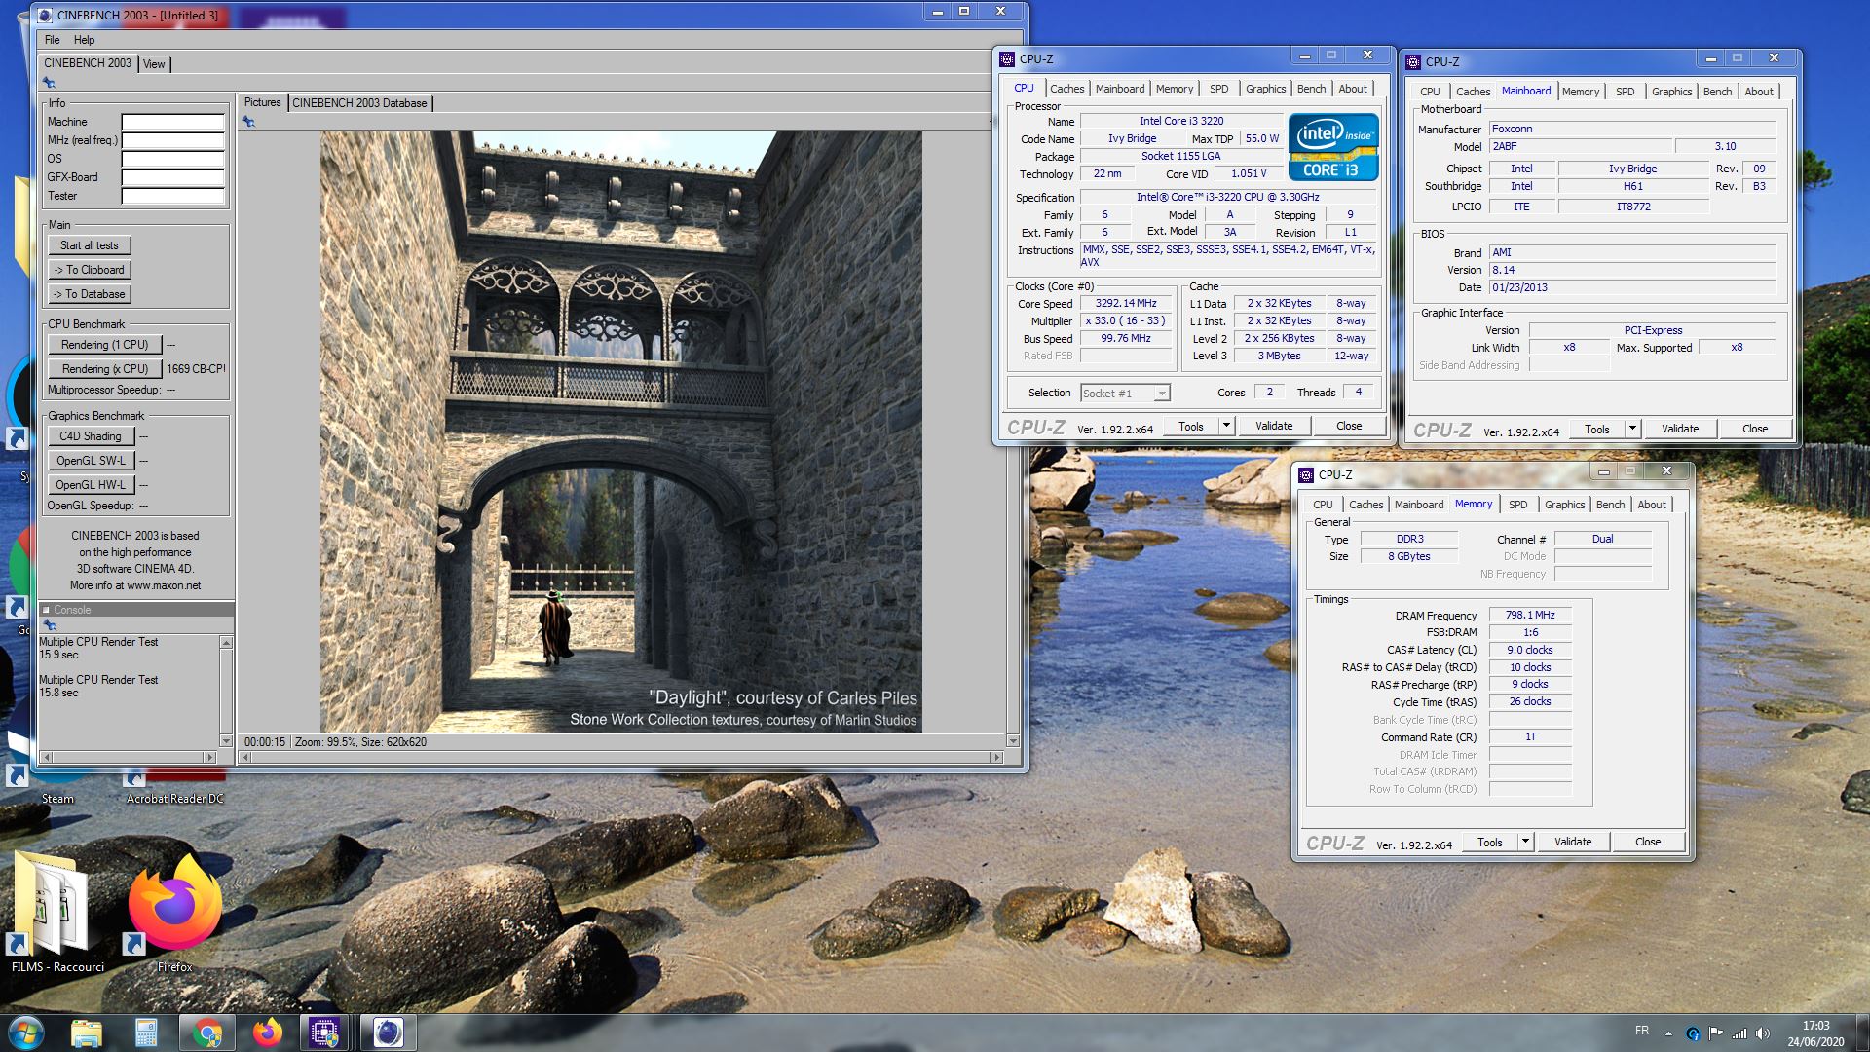Open the SPD tab in the Memory window
Screen dimensions: 1870x1052
click(1517, 505)
